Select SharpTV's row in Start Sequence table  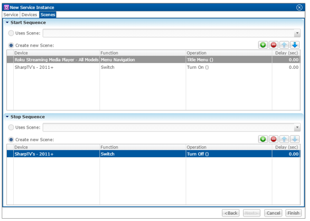pyautogui.click(x=154, y=67)
